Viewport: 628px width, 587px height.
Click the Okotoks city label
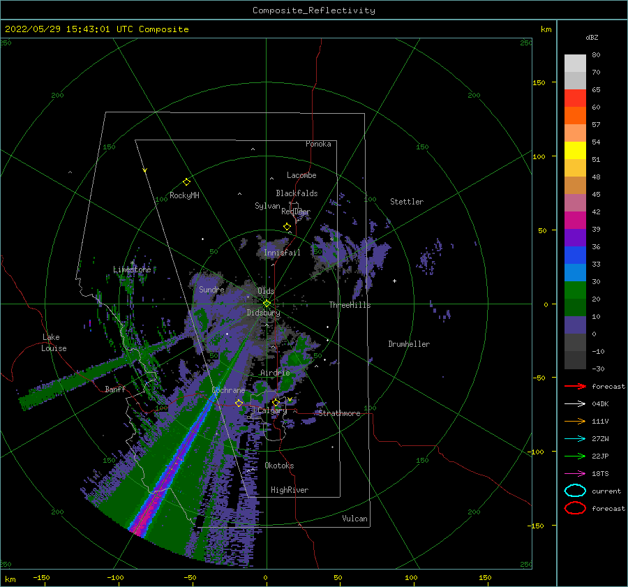pyautogui.click(x=279, y=466)
